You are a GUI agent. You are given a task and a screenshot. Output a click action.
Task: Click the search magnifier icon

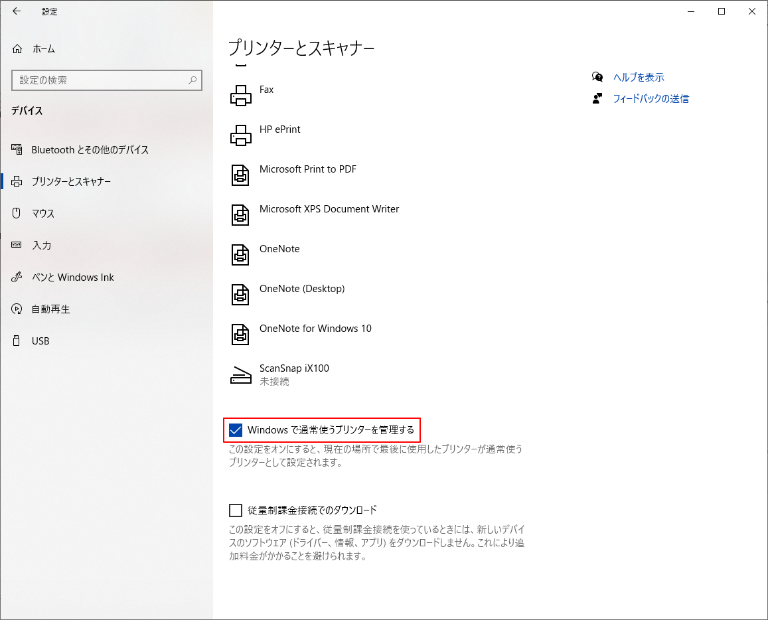(x=192, y=80)
